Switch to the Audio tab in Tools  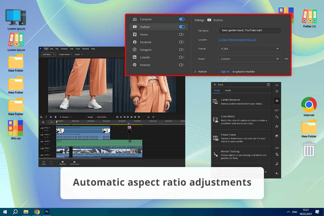(228, 90)
